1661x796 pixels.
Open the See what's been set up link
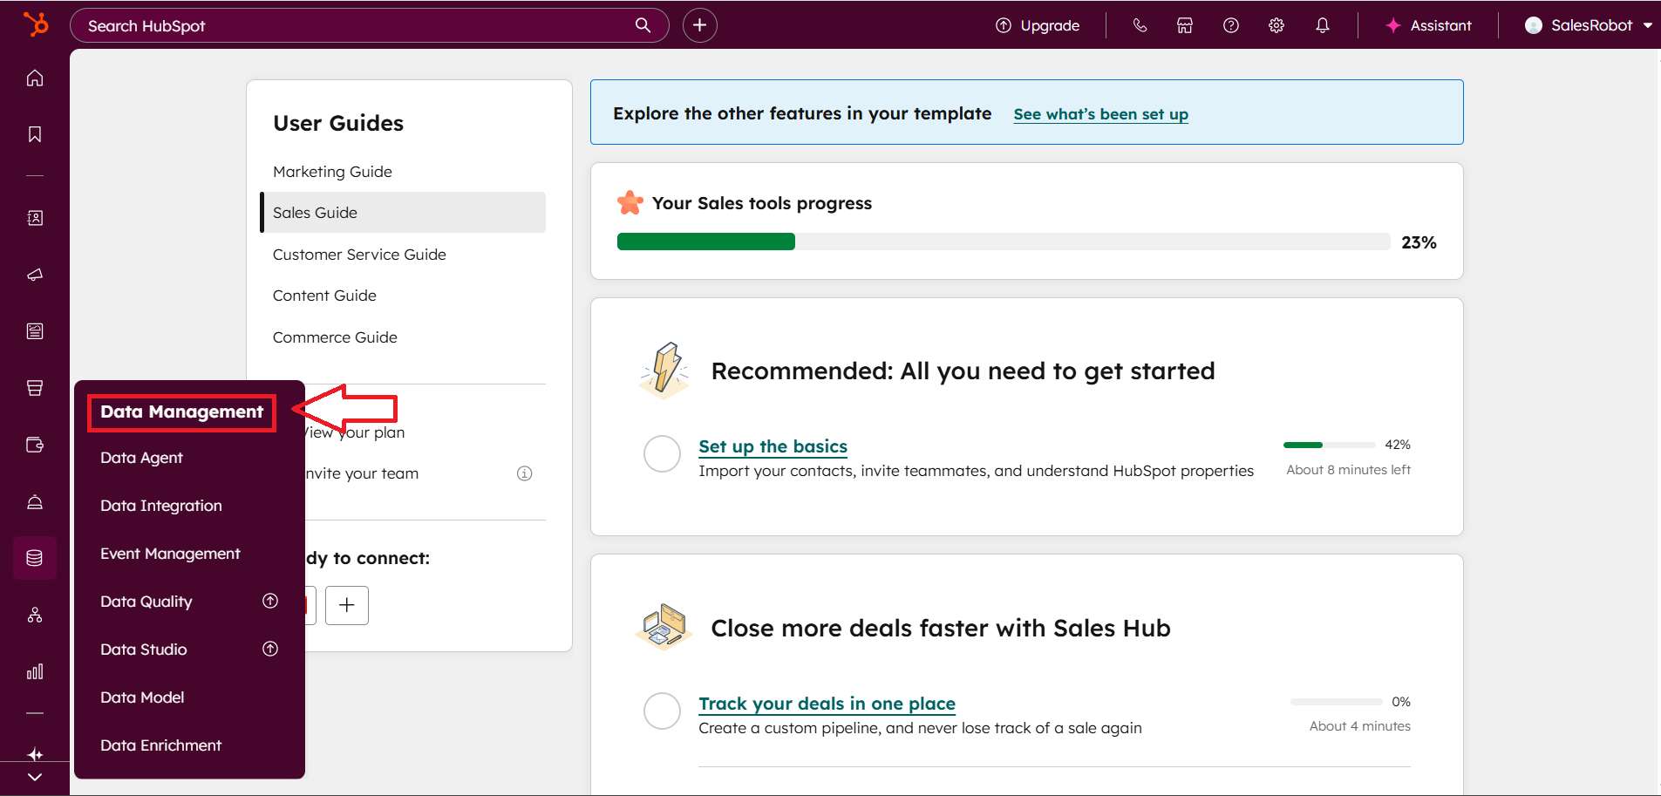tap(1100, 113)
